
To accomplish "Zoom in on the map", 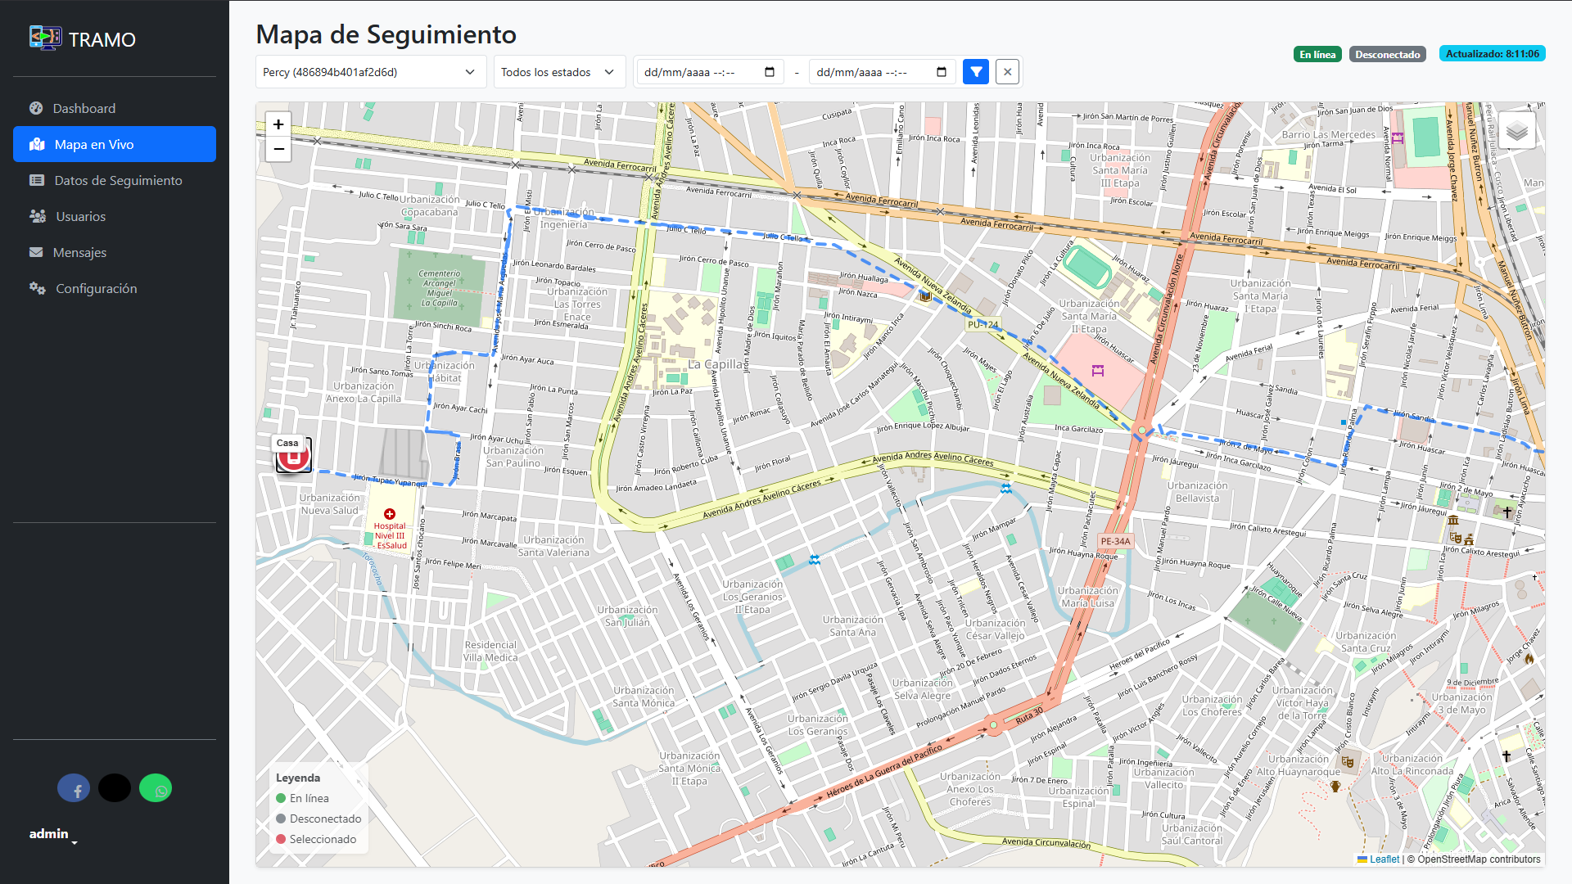I will 278,124.
